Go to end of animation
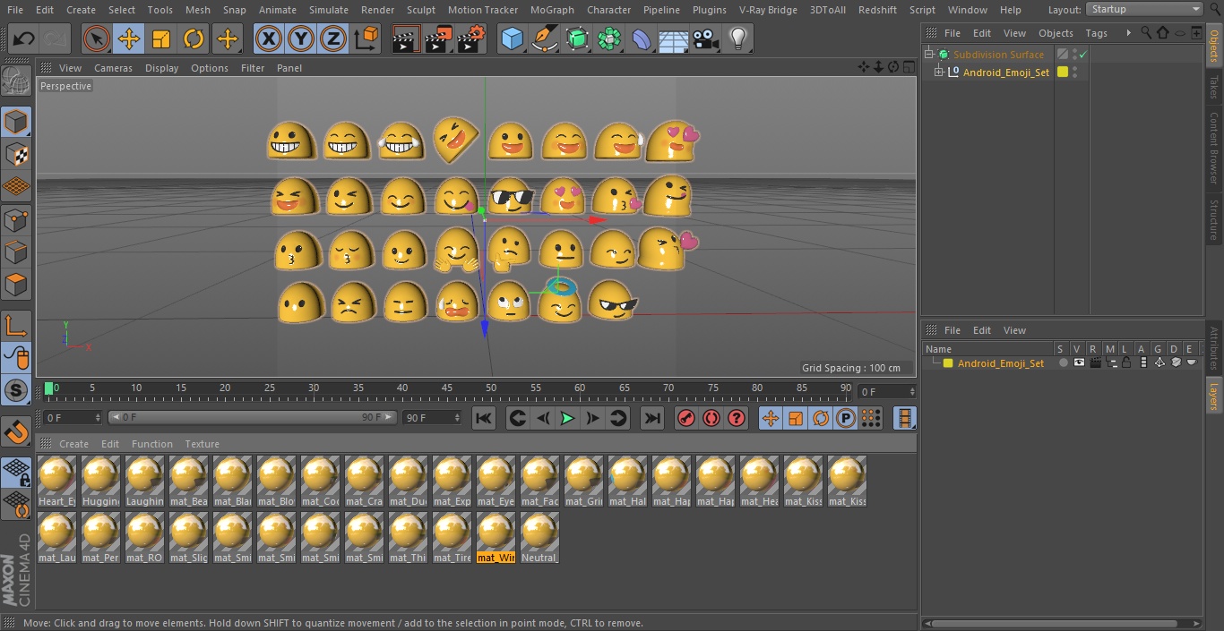Image resolution: width=1224 pixels, height=631 pixels. tap(652, 418)
